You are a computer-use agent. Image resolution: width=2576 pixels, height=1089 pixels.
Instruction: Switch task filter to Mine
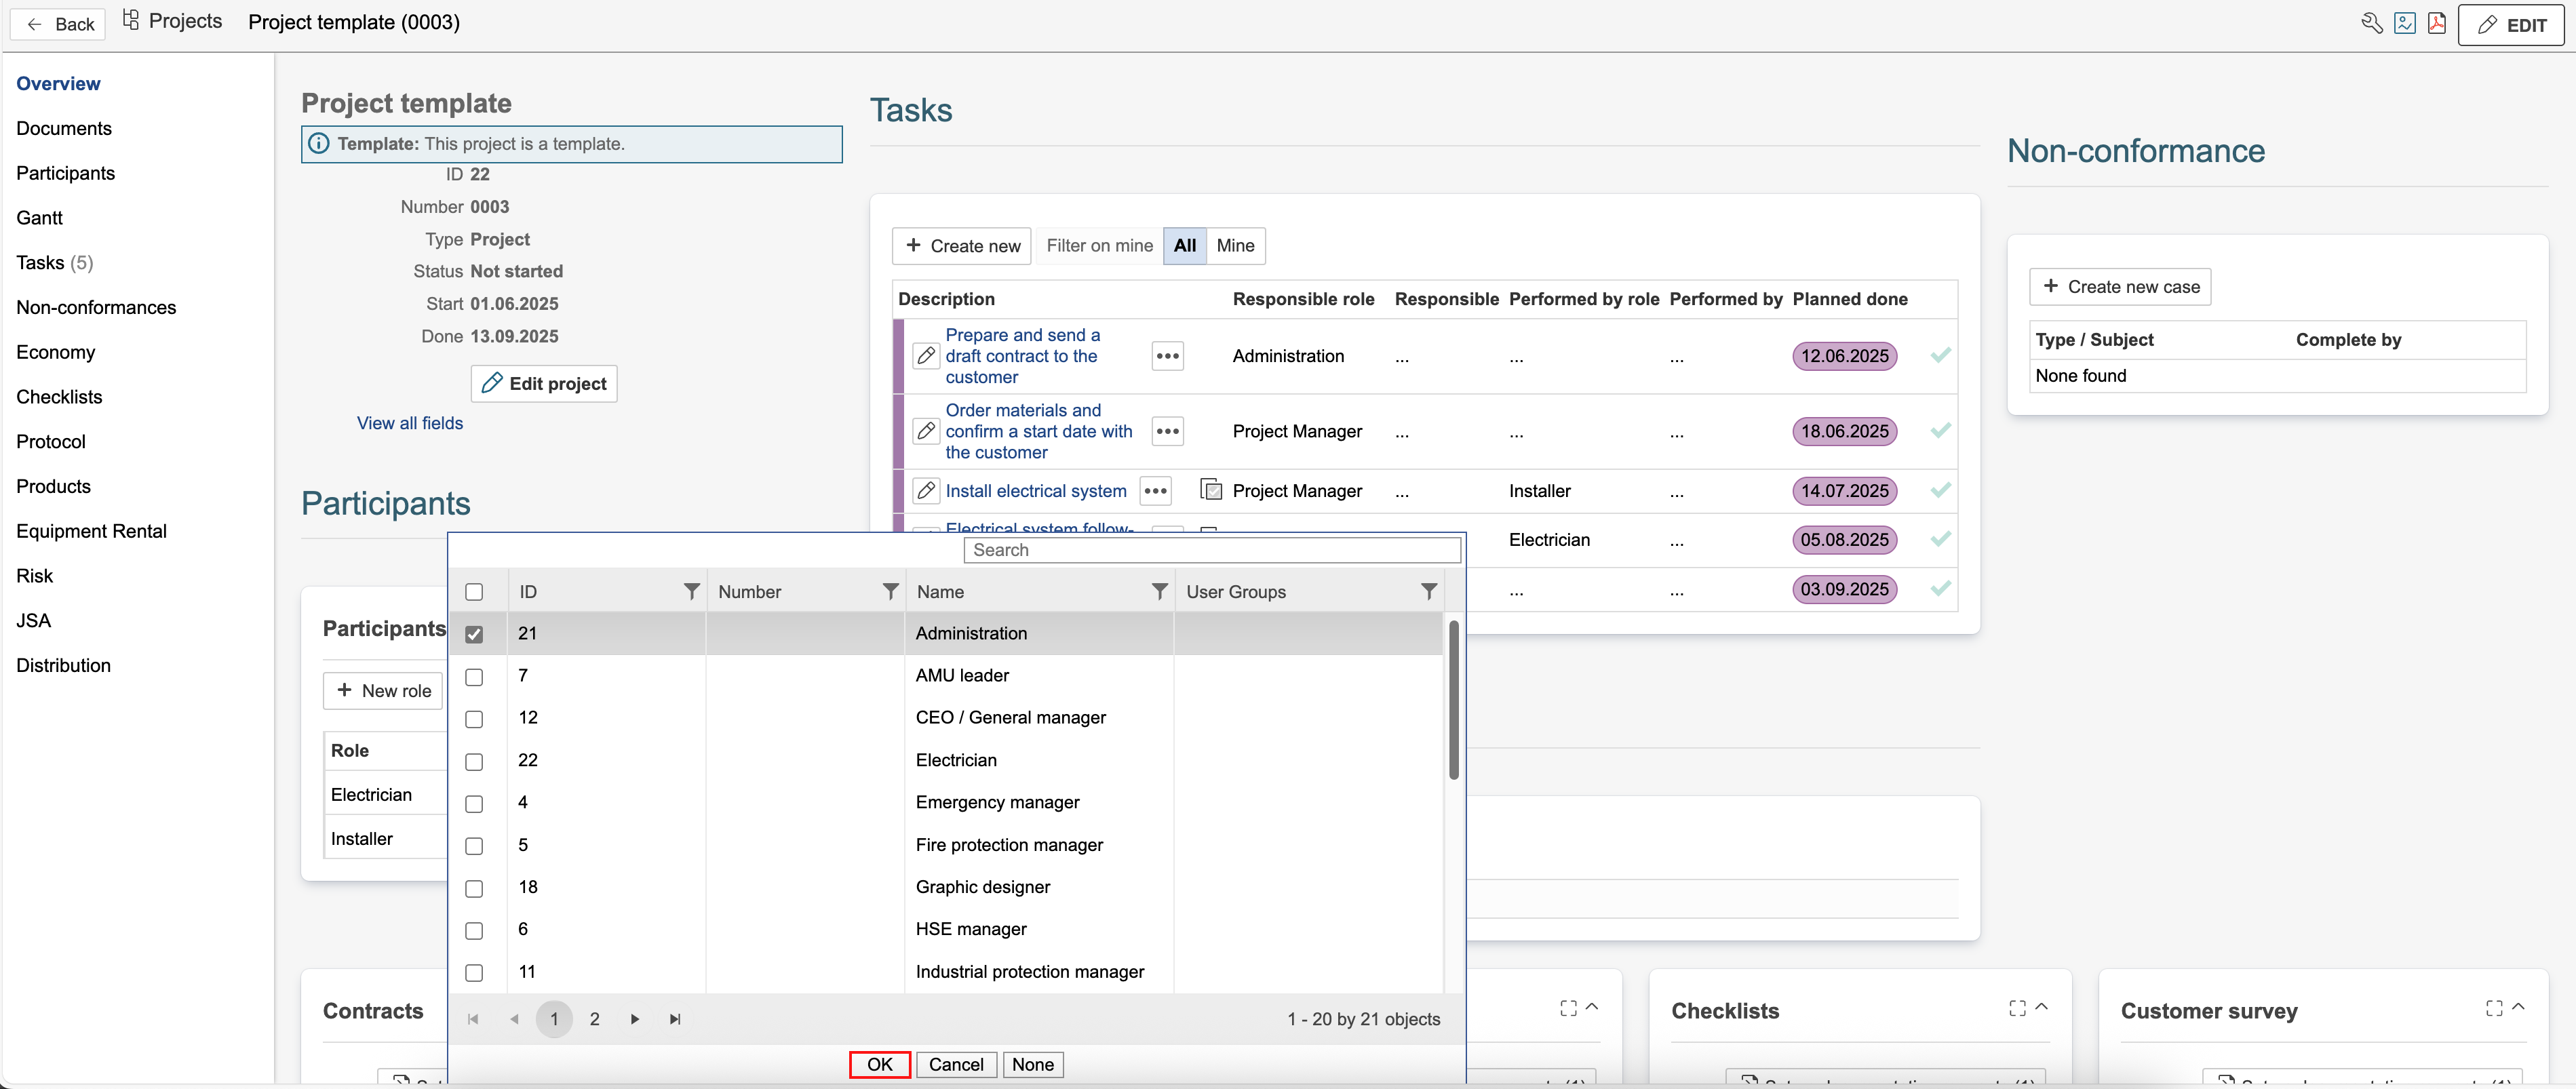pos(1235,246)
